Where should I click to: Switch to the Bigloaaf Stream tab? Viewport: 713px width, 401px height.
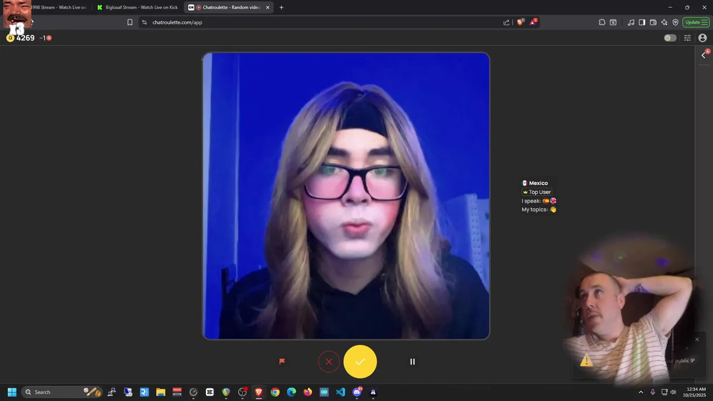point(137,7)
